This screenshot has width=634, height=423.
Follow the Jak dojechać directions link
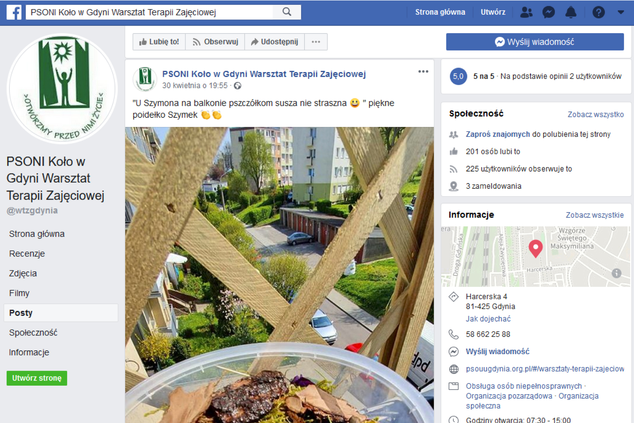click(x=488, y=319)
